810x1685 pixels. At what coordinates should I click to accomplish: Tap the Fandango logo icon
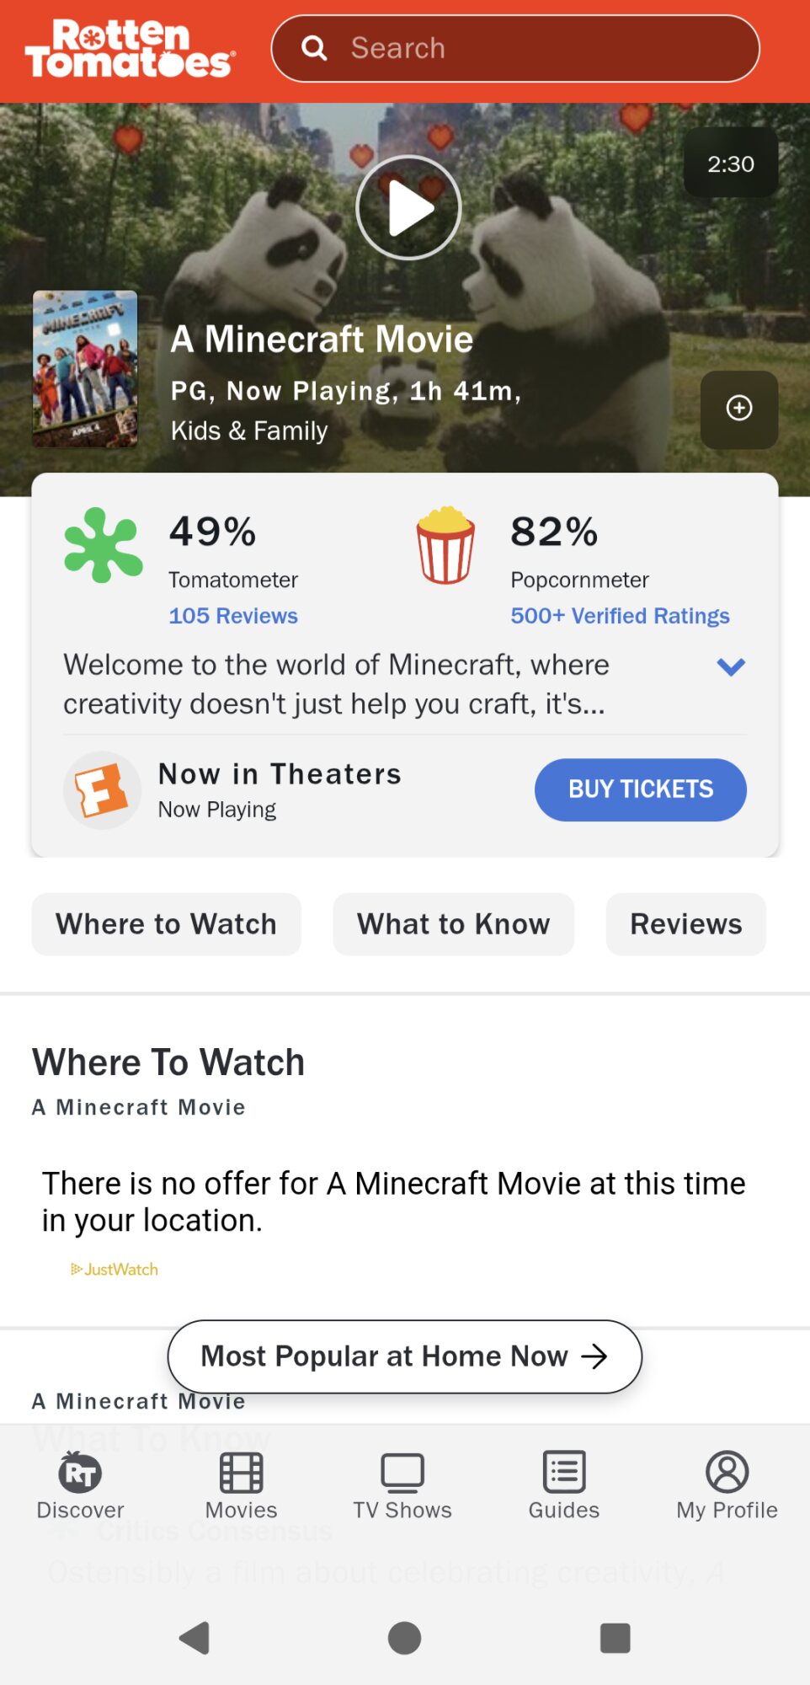102,790
